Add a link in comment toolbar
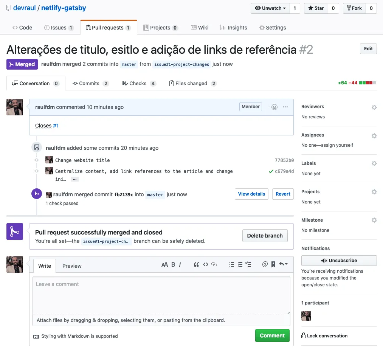Screen dimensions: 383x348 (214, 264)
